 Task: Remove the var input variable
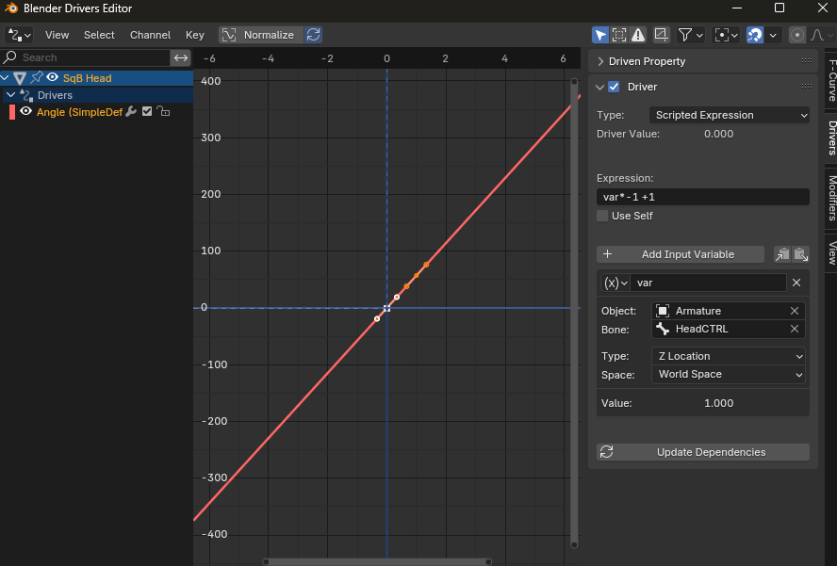pos(796,283)
